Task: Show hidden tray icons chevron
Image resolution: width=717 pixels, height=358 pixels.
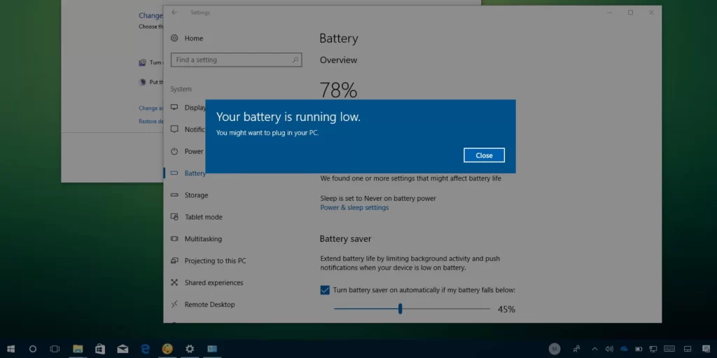Action: coord(595,350)
